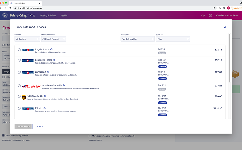Click info icon next to UPS Standard
The height and width of the screenshot is (150, 242).
[45, 96]
